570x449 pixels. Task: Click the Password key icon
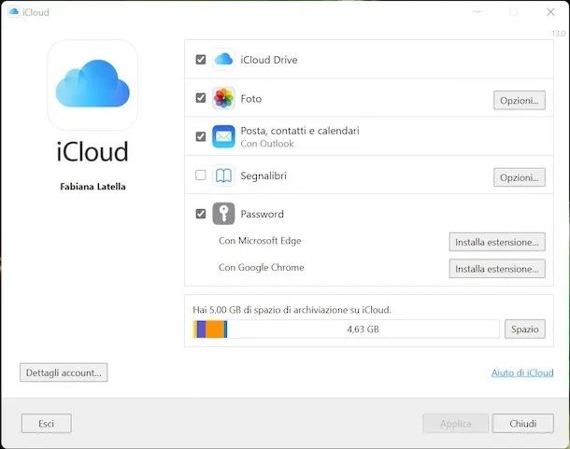(x=223, y=214)
